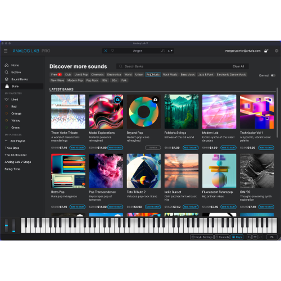The image size is (281, 281).
Task: Select the Yellow favorites color tag
Action: coord(16,120)
